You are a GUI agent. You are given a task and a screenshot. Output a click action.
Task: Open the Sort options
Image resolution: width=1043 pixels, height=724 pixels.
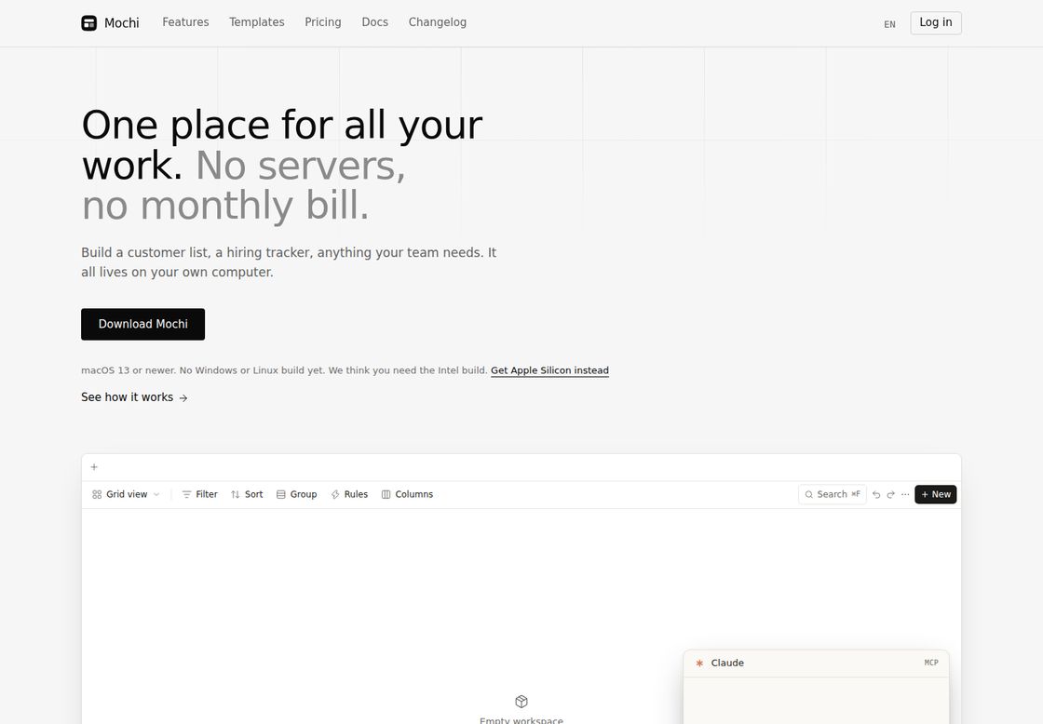tap(247, 494)
